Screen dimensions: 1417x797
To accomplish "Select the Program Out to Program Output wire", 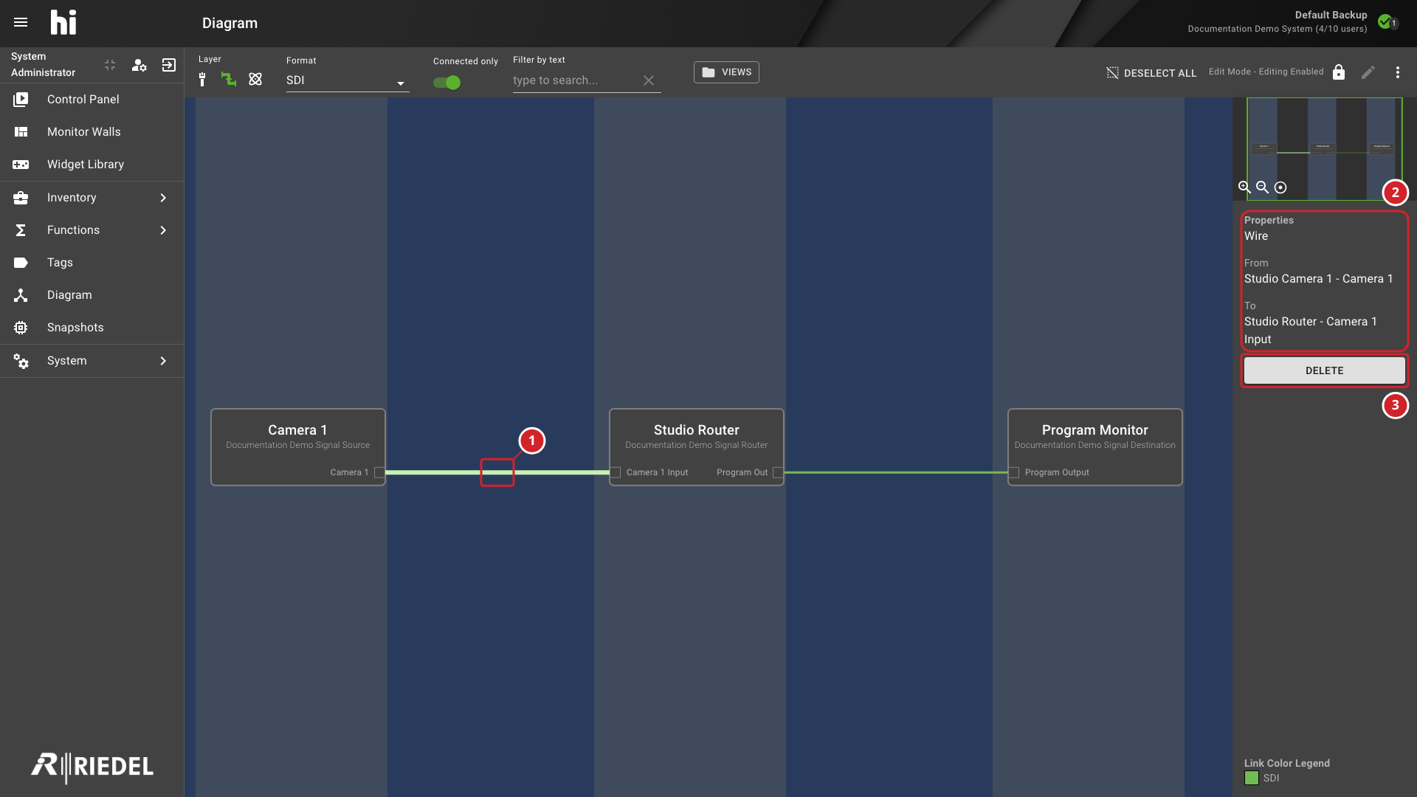I will click(895, 472).
